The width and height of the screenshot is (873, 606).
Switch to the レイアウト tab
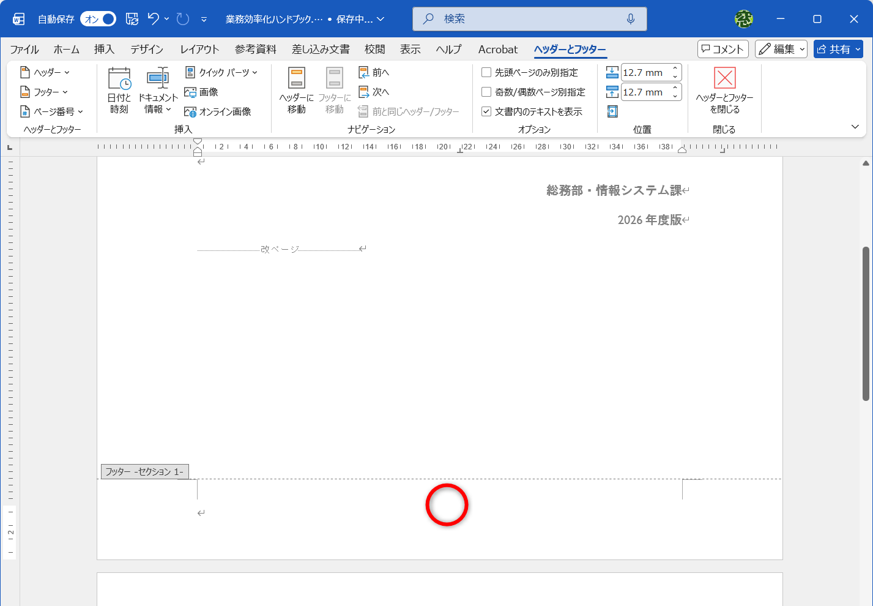click(199, 50)
